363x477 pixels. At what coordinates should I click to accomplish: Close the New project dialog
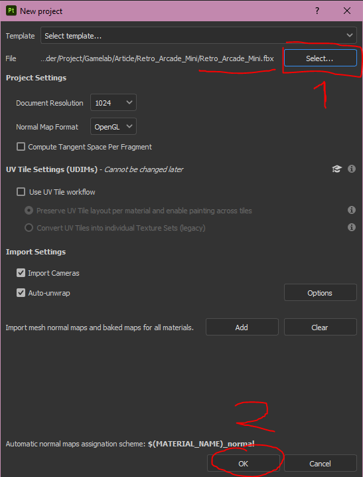point(347,11)
